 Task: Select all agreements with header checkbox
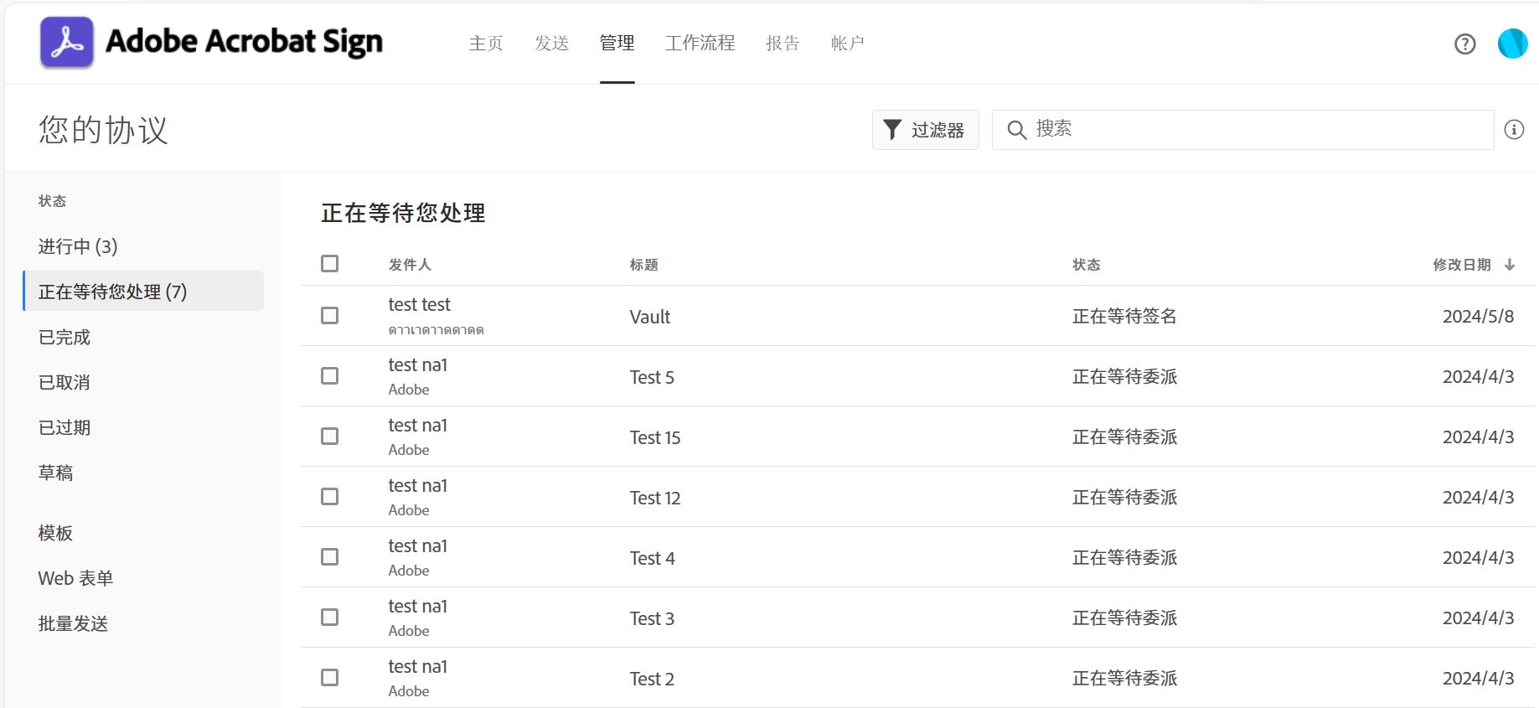pyautogui.click(x=330, y=264)
